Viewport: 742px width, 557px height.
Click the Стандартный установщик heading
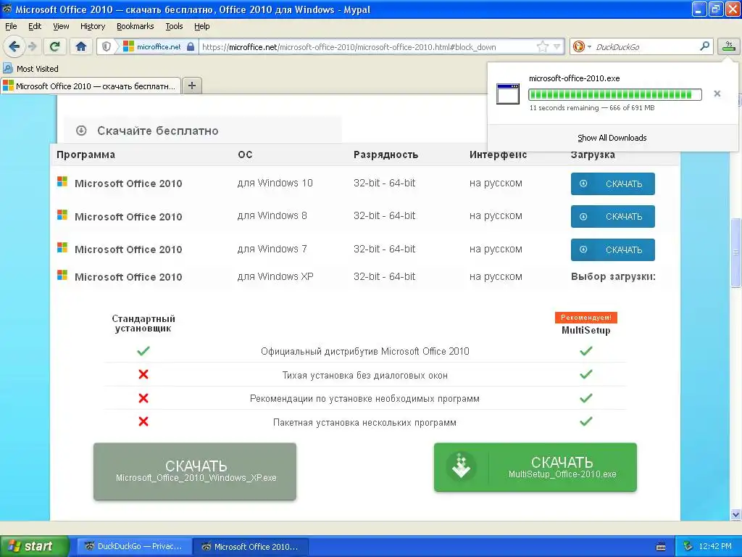(143, 323)
